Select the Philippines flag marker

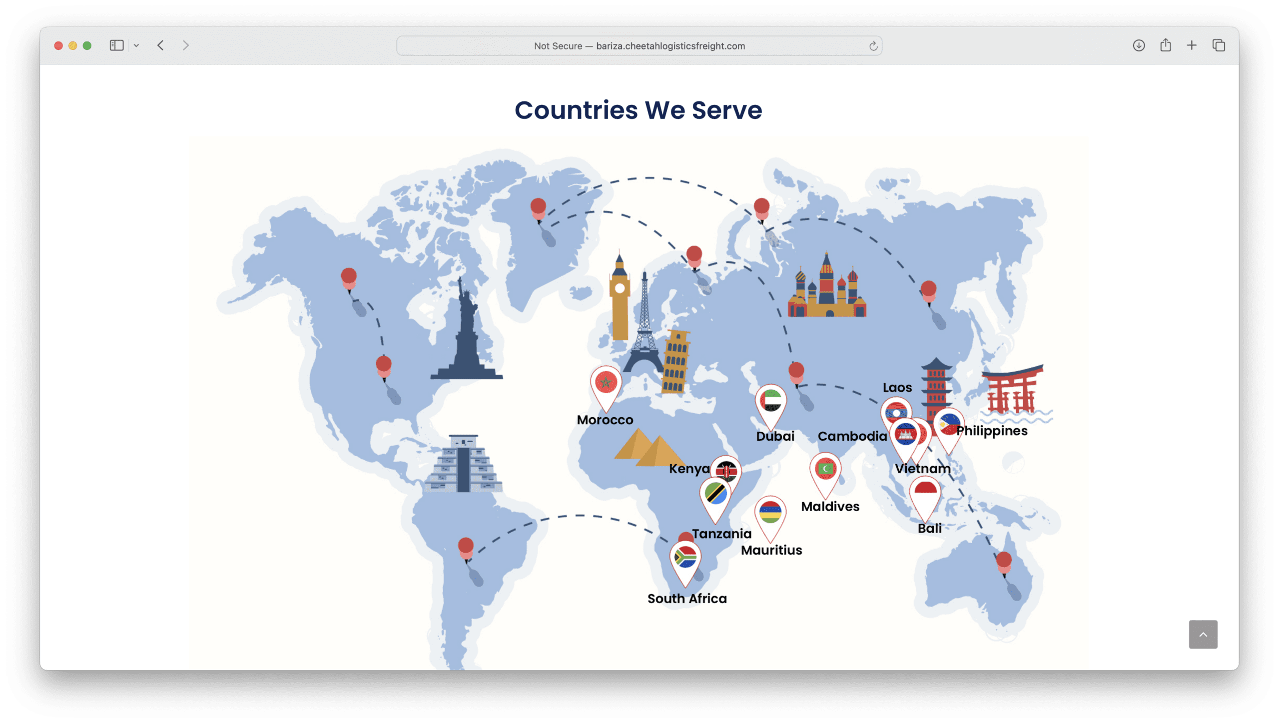[x=949, y=423]
